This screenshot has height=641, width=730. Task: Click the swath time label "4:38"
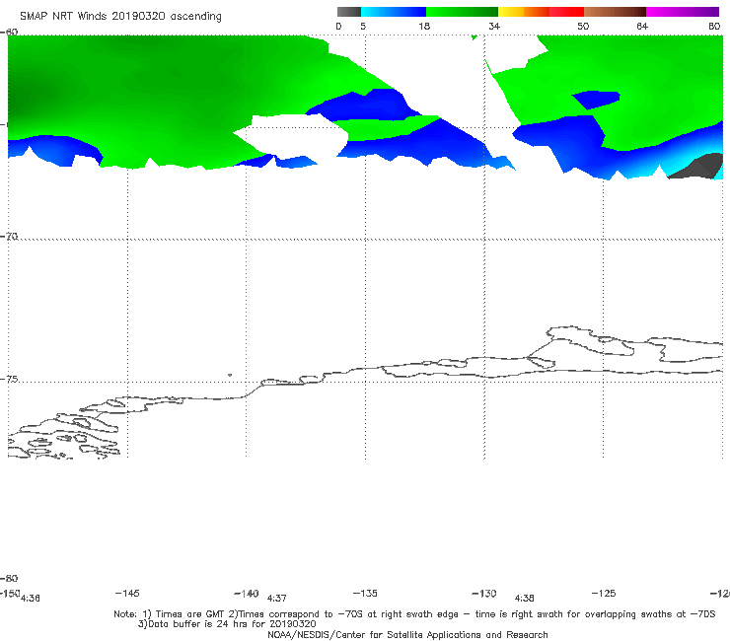pyautogui.click(x=524, y=599)
